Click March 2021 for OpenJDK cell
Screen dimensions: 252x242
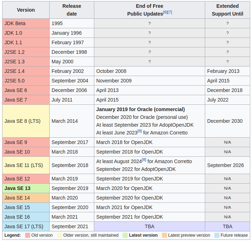click(x=150, y=207)
